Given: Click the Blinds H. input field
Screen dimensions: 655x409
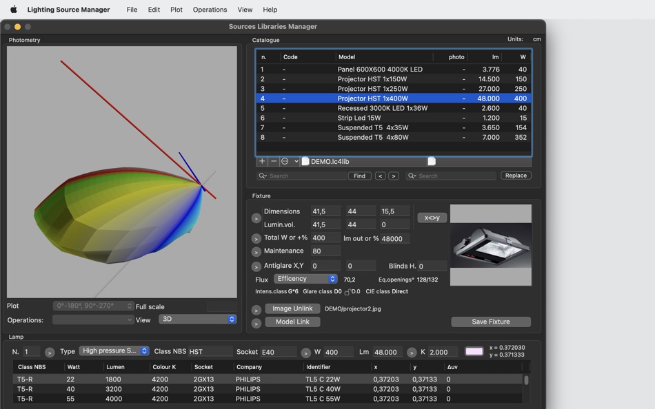Looking at the screenshot, I should 432,266.
